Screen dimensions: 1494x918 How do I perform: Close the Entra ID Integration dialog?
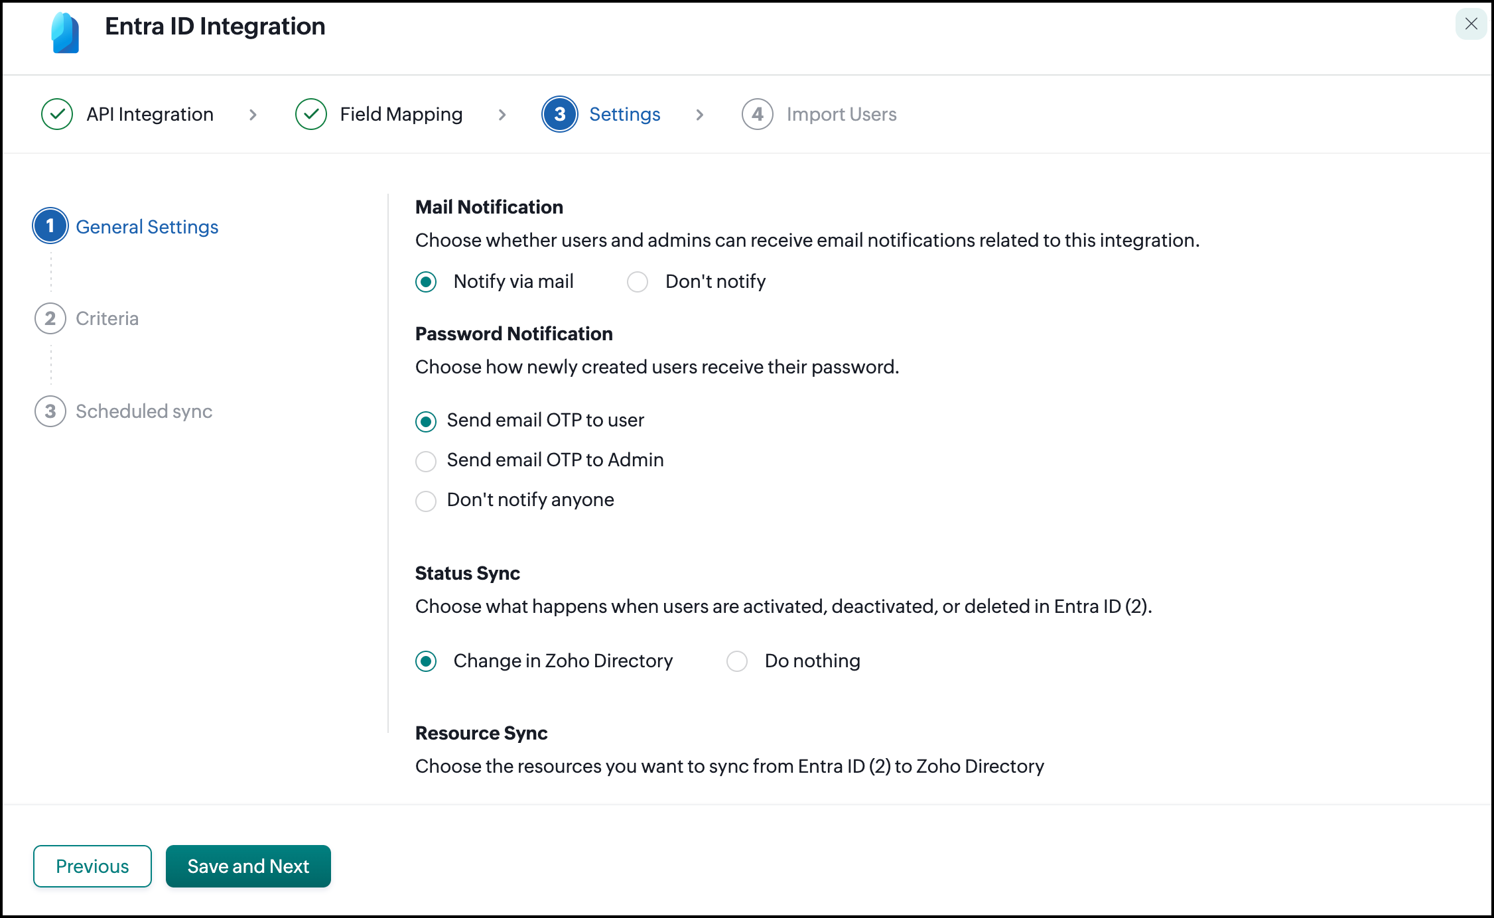[1471, 24]
